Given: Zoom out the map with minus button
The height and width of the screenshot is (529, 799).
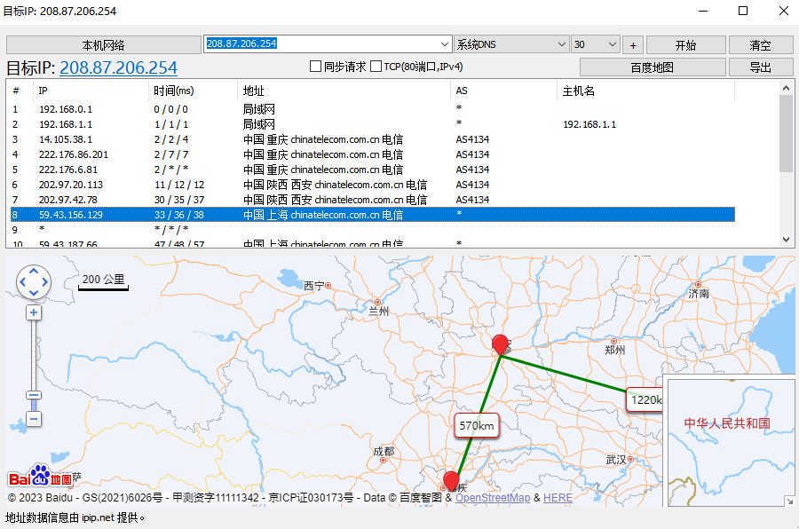Looking at the screenshot, I should pos(34,420).
